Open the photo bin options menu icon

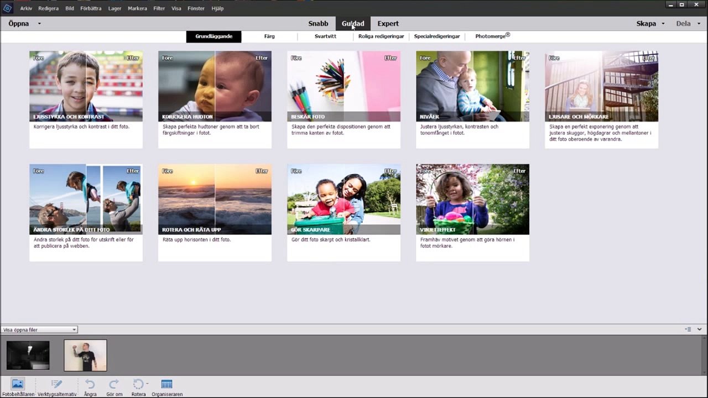(688, 329)
